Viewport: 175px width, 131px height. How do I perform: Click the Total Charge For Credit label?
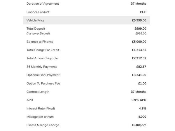point(43,50)
